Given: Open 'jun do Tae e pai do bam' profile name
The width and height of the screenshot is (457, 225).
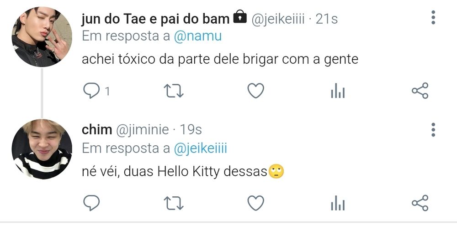Looking at the screenshot, I should pos(155,18).
